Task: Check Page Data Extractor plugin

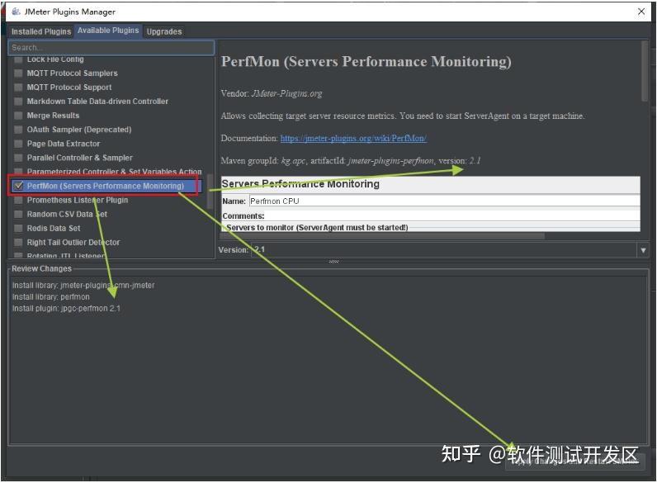Action: click(x=18, y=144)
